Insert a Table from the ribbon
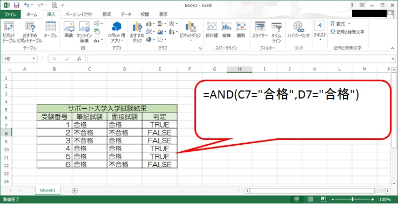Viewport: 398px width, 204px height. tap(51, 30)
